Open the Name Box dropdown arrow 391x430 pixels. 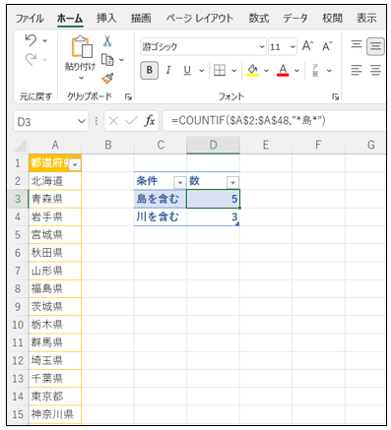tap(82, 122)
